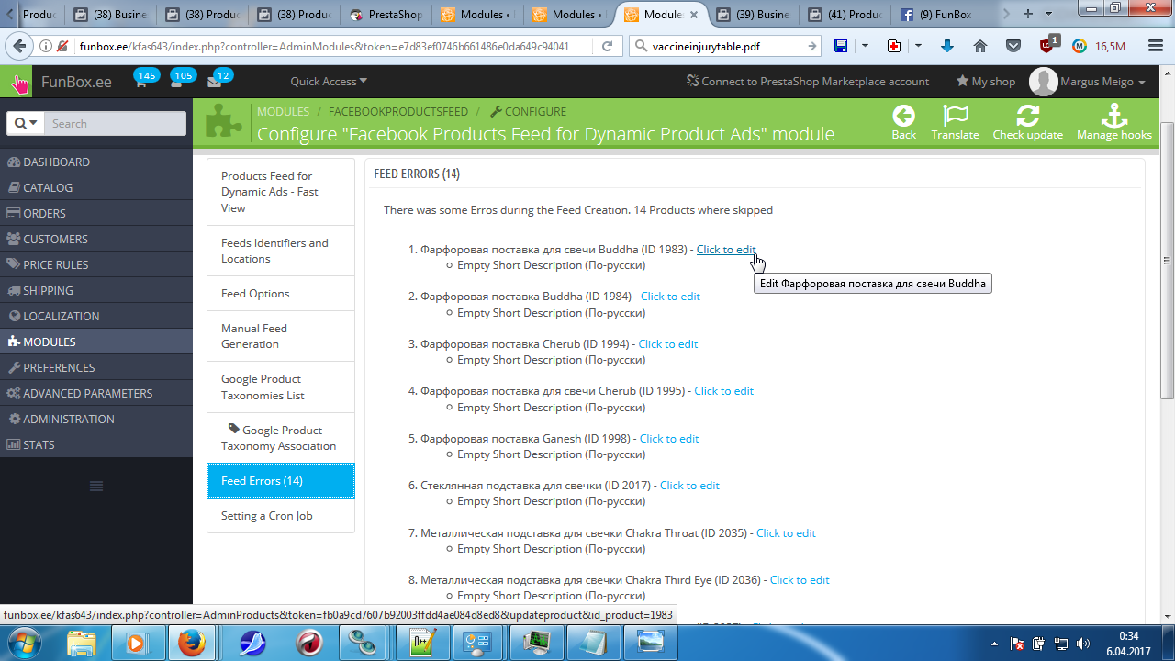Click the PrestaShop pink hand logo
The width and height of the screenshot is (1175, 661).
click(x=18, y=83)
